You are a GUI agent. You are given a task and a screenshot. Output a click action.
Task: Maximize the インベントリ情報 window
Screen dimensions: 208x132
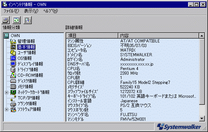pos(196,5)
